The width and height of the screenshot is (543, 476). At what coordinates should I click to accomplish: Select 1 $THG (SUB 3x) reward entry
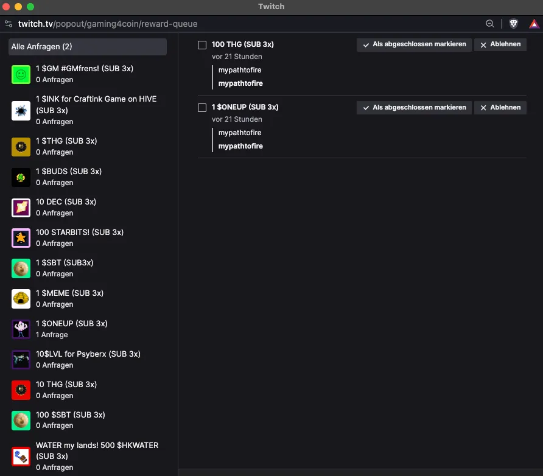pyautogui.click(x=87, y=147)
